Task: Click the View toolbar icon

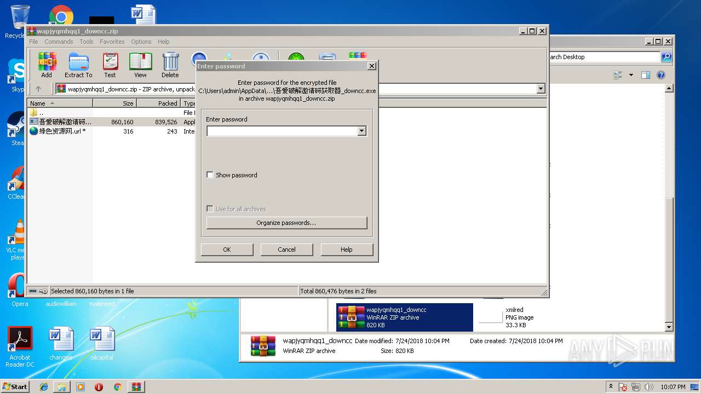Action: point(140,65)
